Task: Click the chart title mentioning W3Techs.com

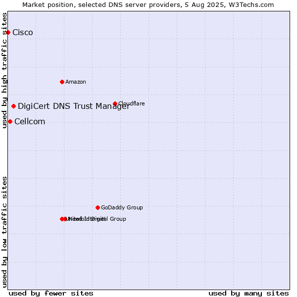Action: (148, 5)
